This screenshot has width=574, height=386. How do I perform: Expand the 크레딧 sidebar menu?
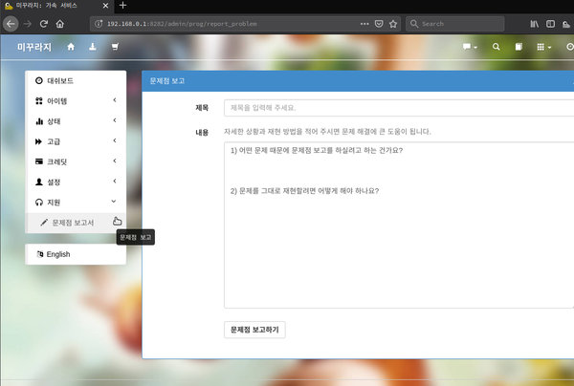point(76,161)
